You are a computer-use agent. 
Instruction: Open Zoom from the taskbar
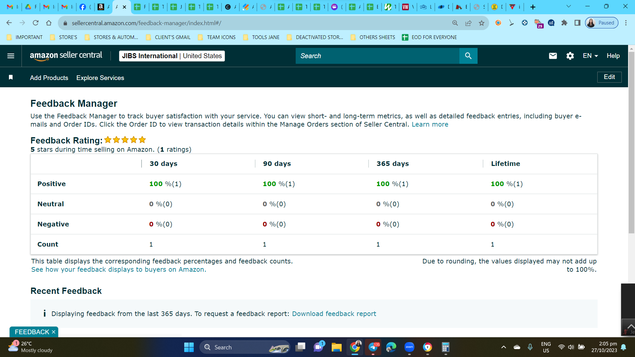pos(409,347)
